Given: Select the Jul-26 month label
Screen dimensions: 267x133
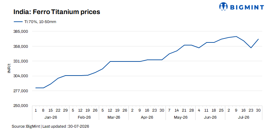Looking at the screenshot, I should click(x=244, y=117).
